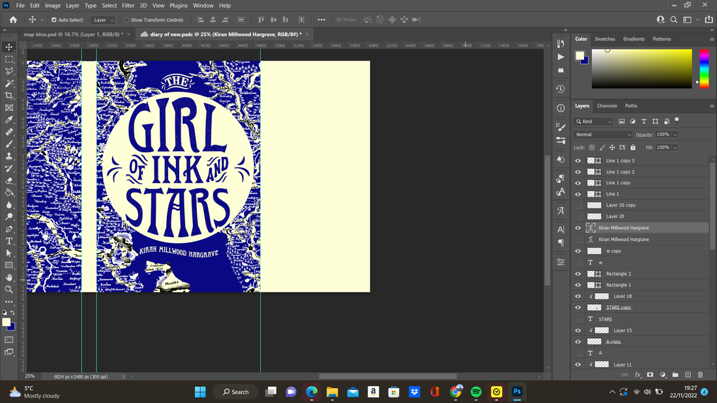Click the foreground color swatch in toolbar
The width and height of the screenshot is (717, 403).
pyautogui.click(x=6, y=322)
